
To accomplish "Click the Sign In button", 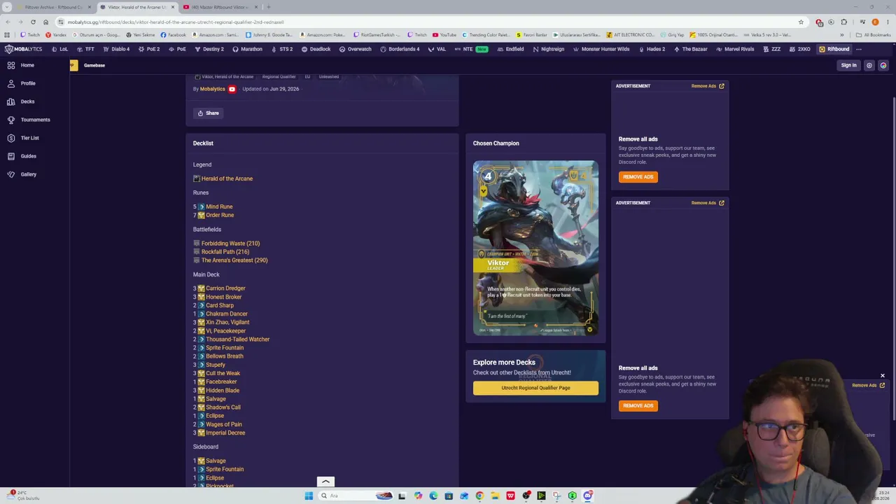I will tap(848, 66).
